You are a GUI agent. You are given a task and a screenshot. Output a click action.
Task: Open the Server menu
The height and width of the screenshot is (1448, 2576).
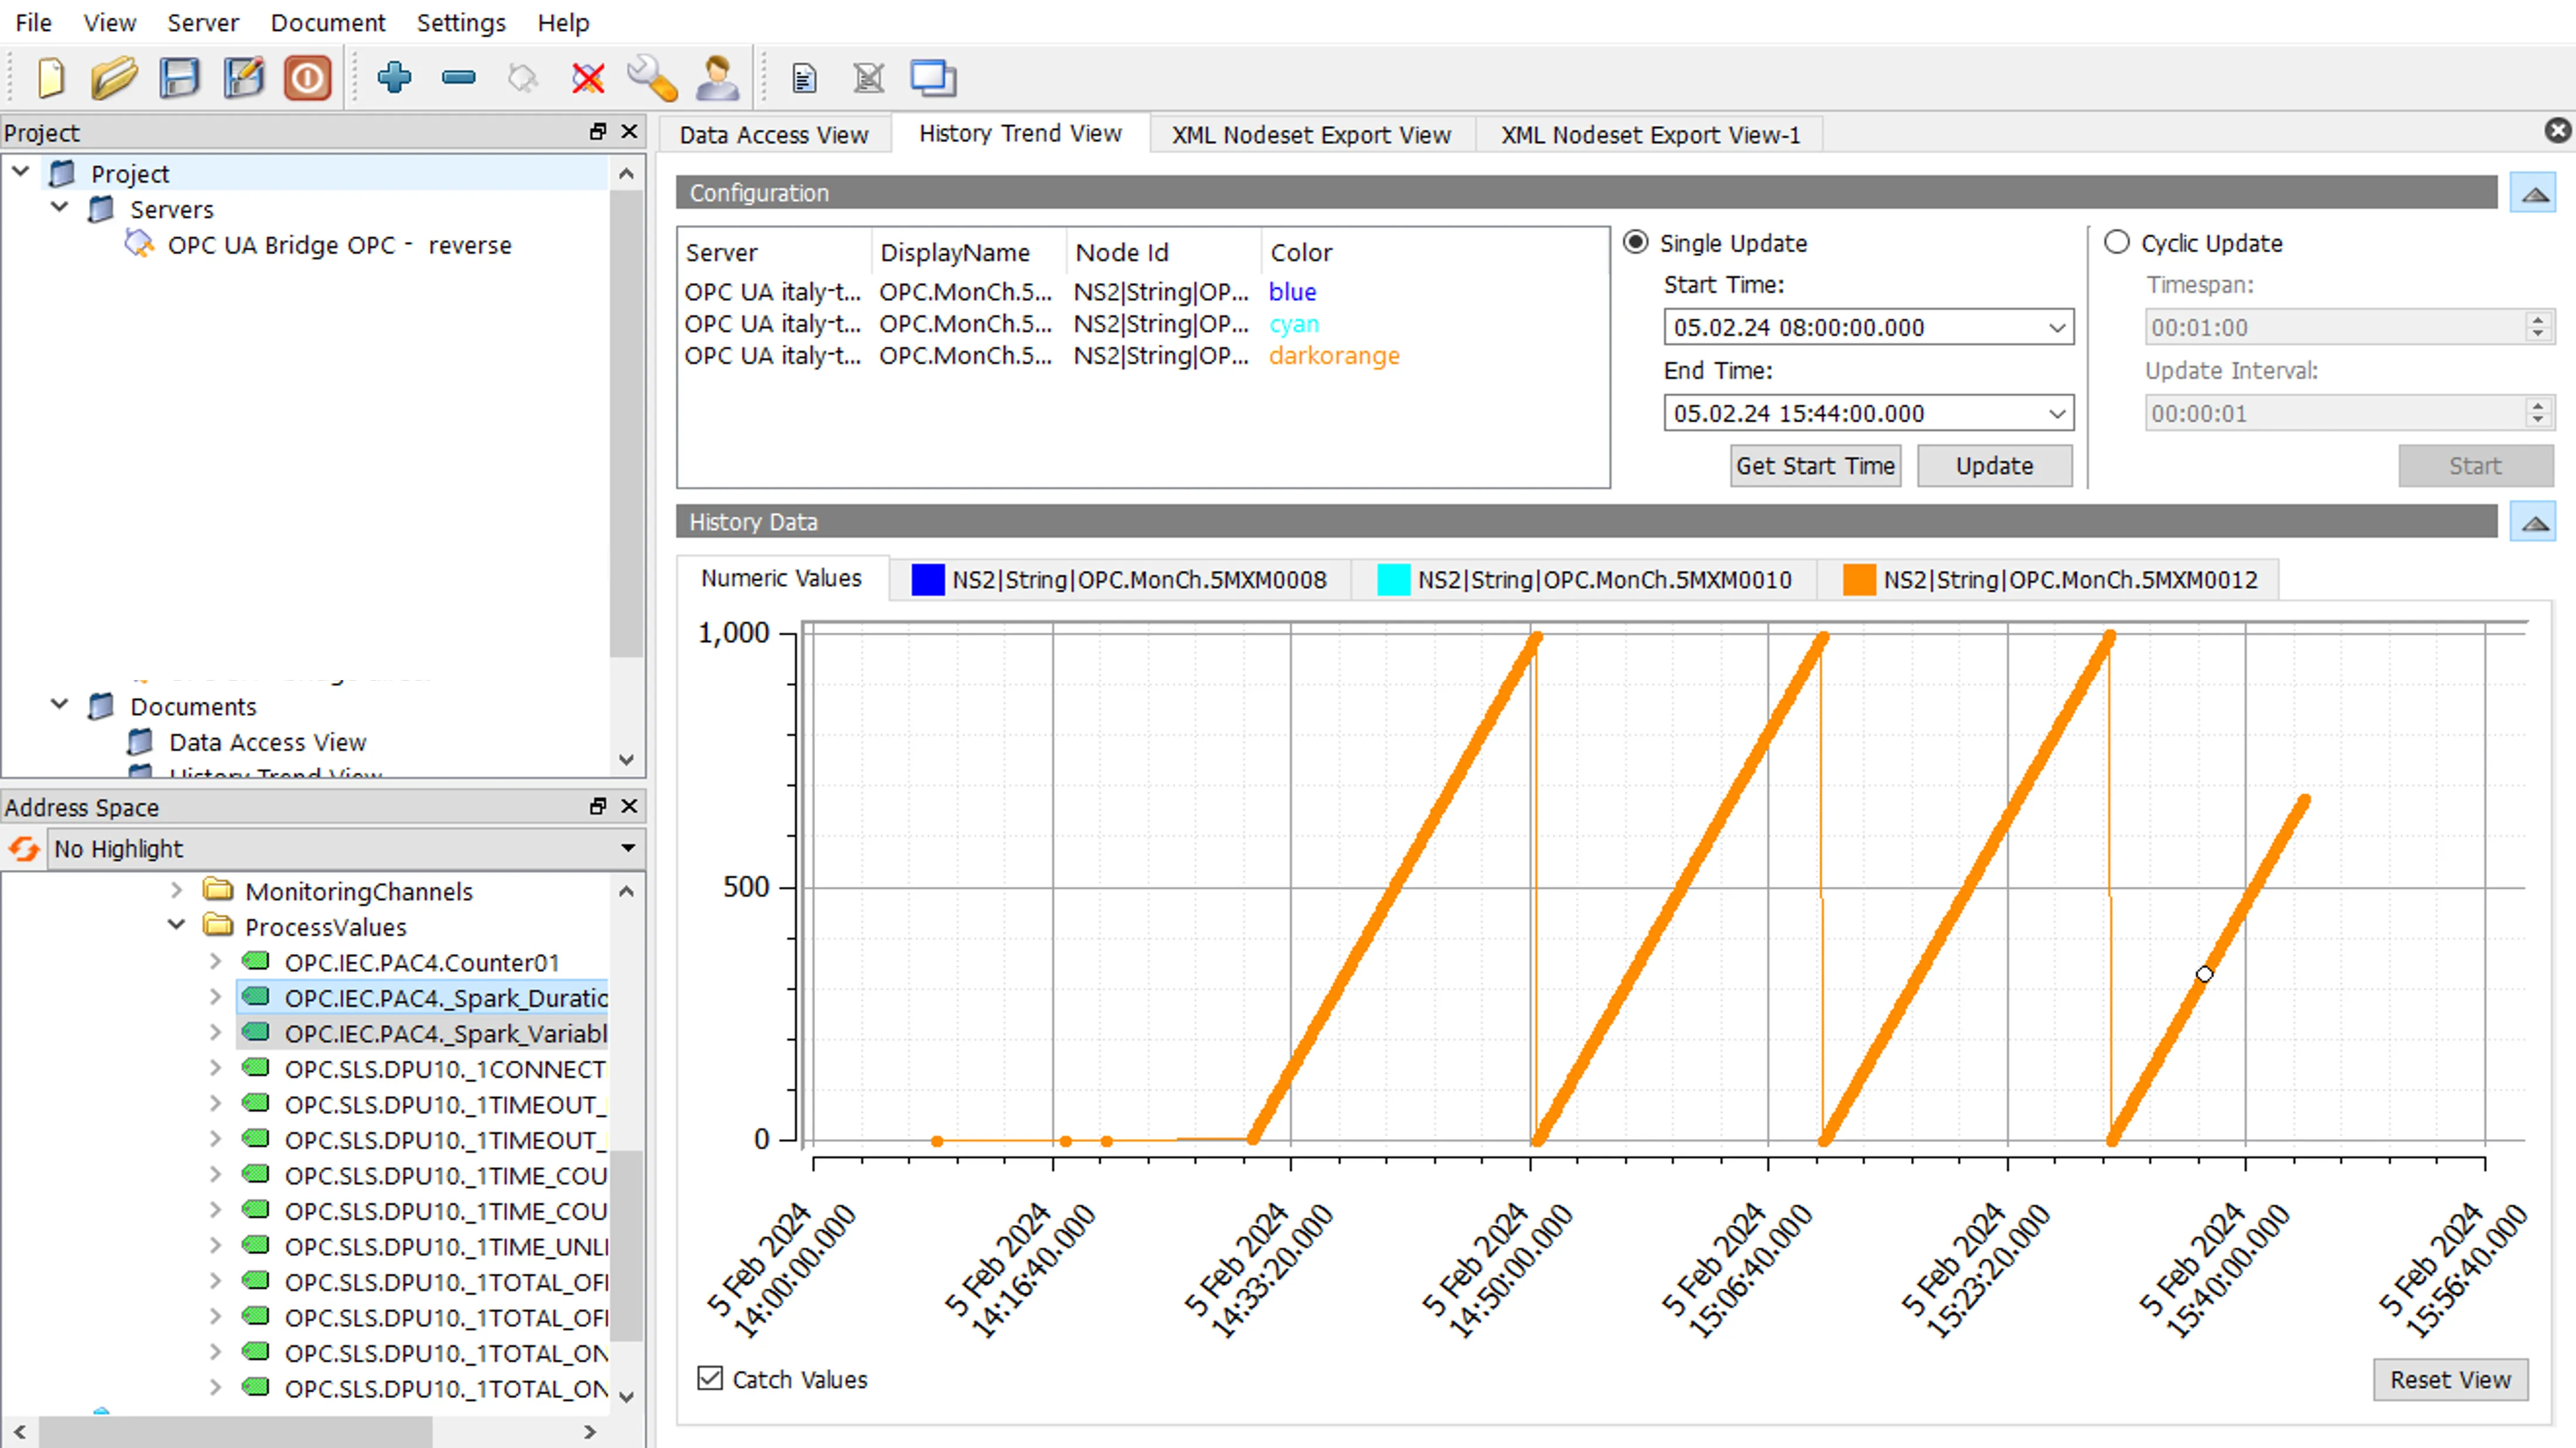(x=203, y=22)
